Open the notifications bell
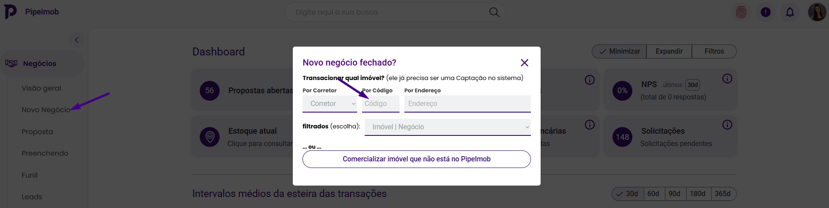This screenshot has width=829, height=208. [x=790, y=12]
